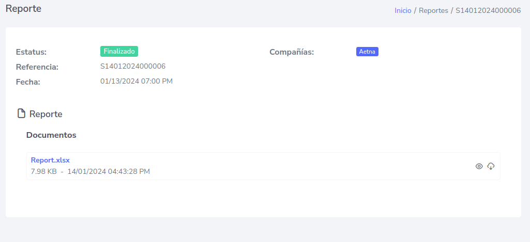Click the green Finalizado status badge
Viewport: 530px width, 242px height.
pos(119,51)
